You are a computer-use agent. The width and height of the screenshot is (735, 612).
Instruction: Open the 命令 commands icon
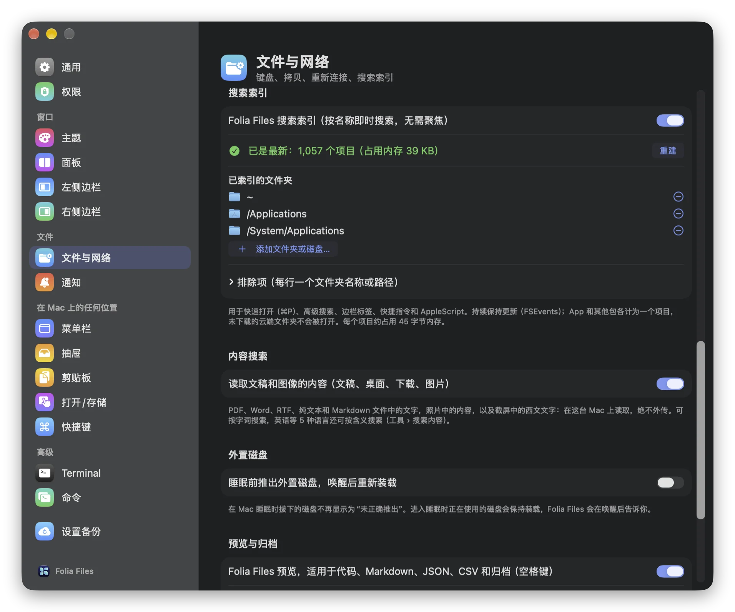pos(45,498)
